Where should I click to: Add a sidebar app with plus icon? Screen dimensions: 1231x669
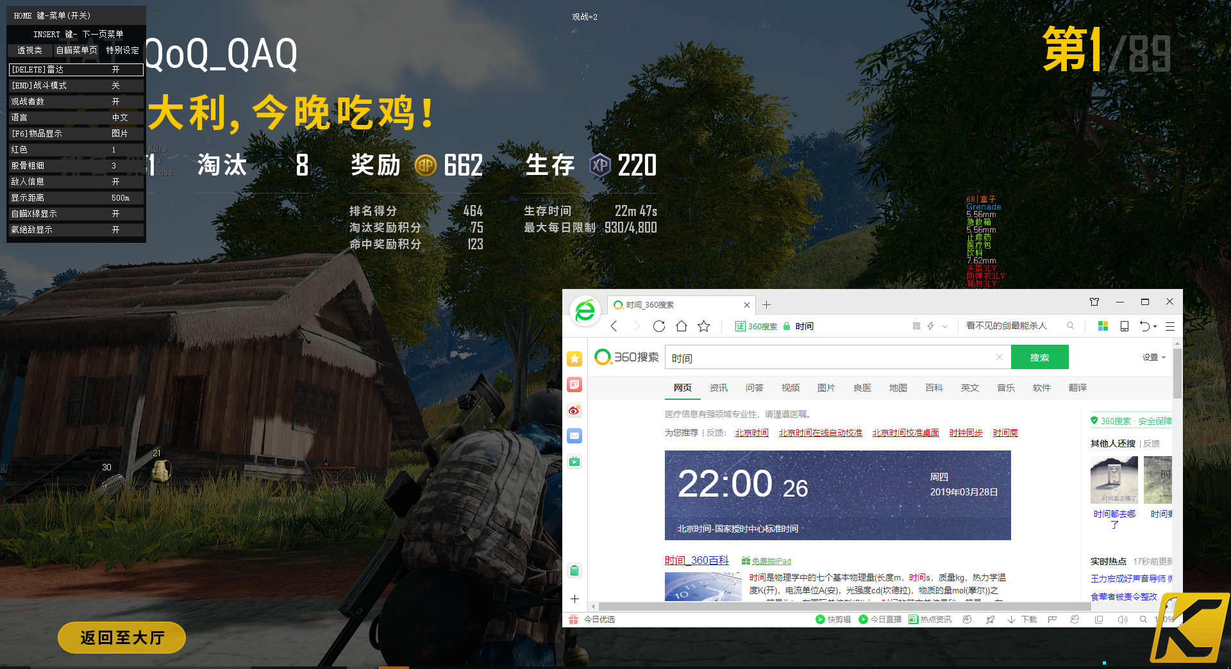(x=574, y=599)
